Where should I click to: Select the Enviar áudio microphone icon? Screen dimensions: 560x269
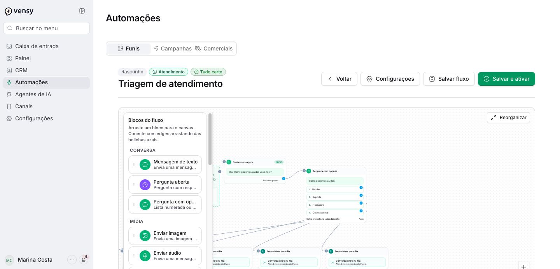pos(145,256)
